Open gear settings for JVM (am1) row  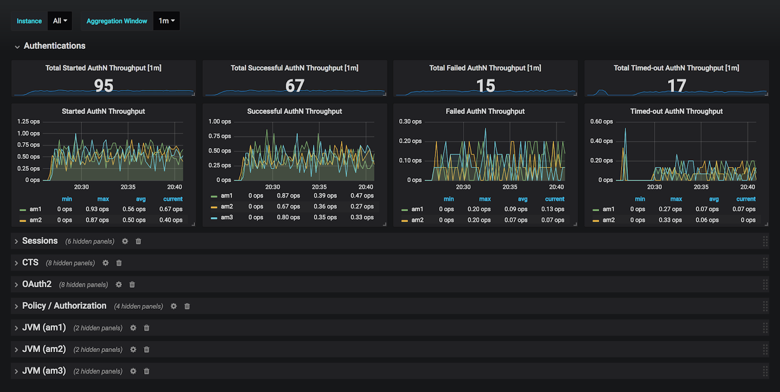133,328
